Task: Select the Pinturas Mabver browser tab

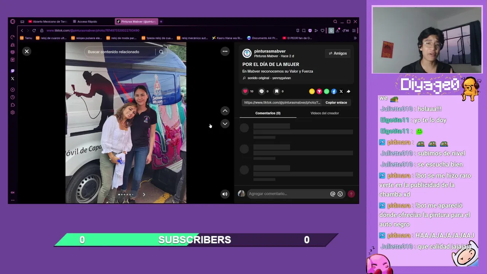Action: pyautogui.click(x=136, y=22)
